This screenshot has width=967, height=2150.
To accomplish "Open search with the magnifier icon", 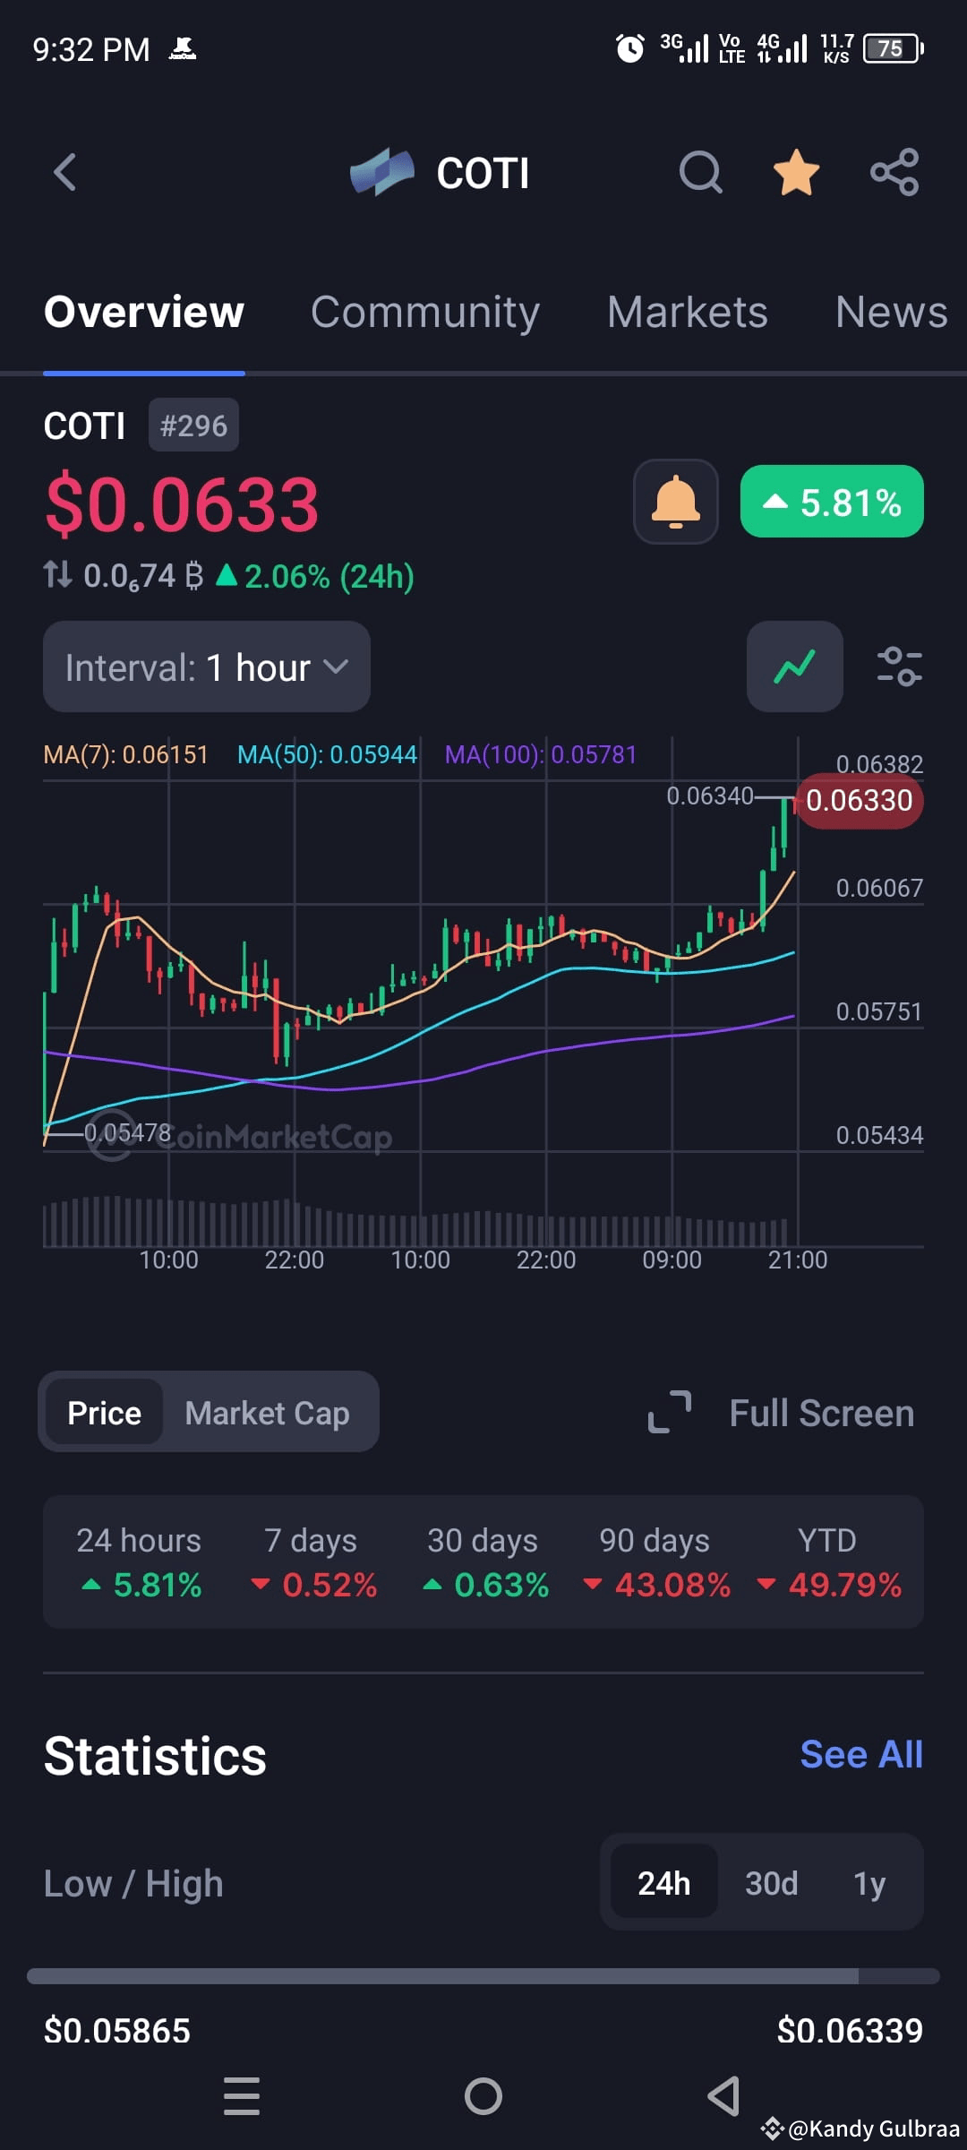I will point(700,172).
